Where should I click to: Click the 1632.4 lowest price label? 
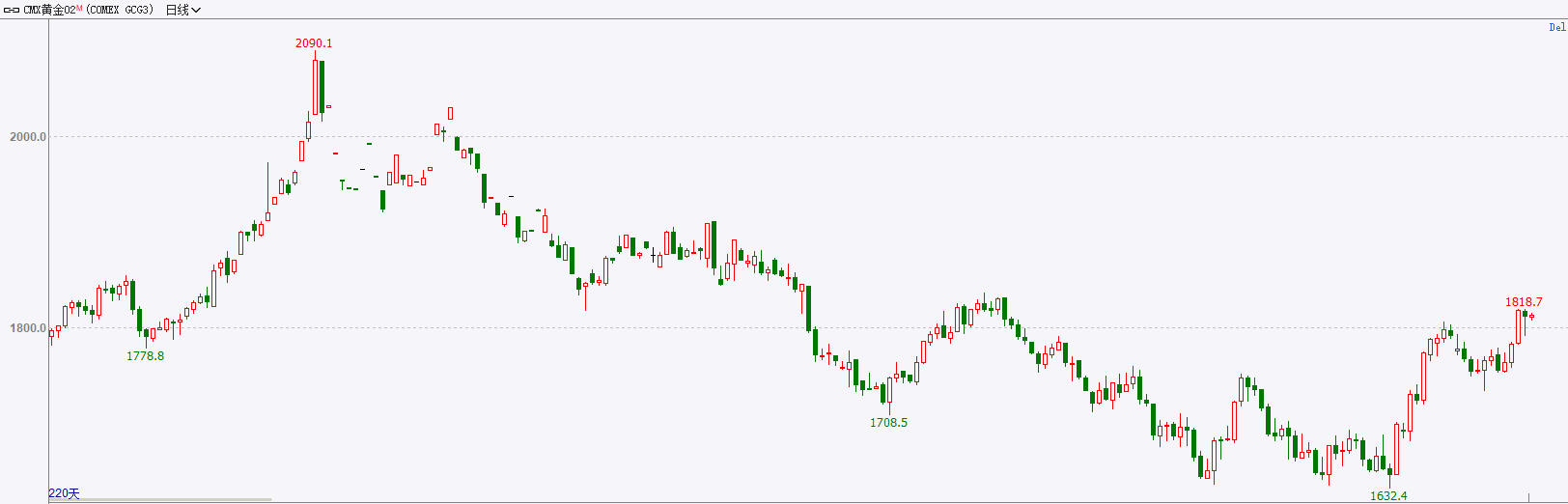[x=1388, y=496]
